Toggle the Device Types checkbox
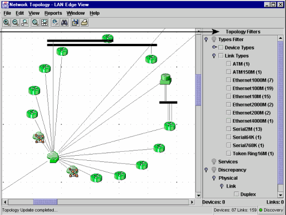 pyautogui.click(x=221, y=47)
